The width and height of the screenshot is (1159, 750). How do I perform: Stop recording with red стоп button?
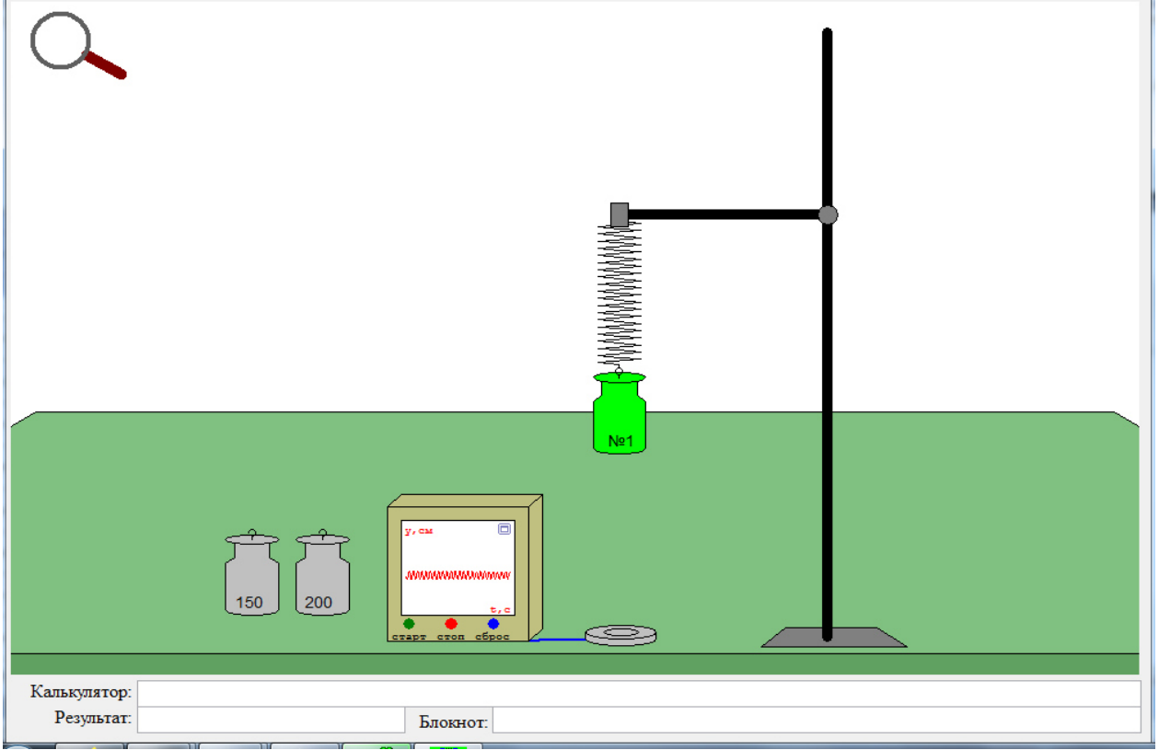451,624
